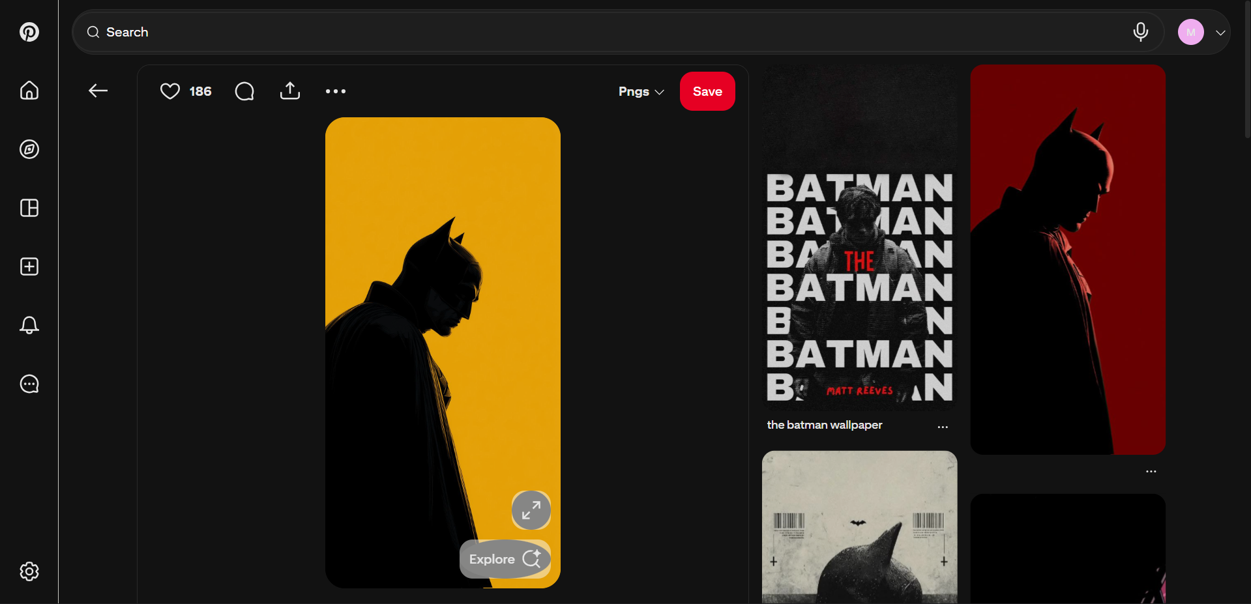
Task: Open notifications via the bell icon
Action: [x=29, y=325]
